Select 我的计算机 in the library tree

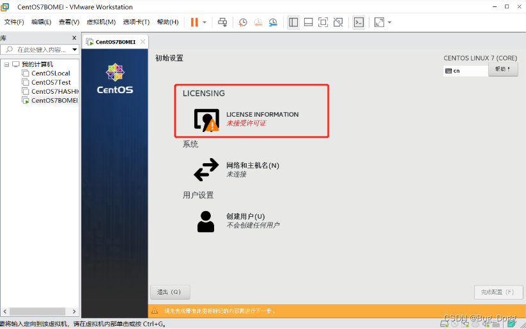pyautogui.click(x=37, y=64)
